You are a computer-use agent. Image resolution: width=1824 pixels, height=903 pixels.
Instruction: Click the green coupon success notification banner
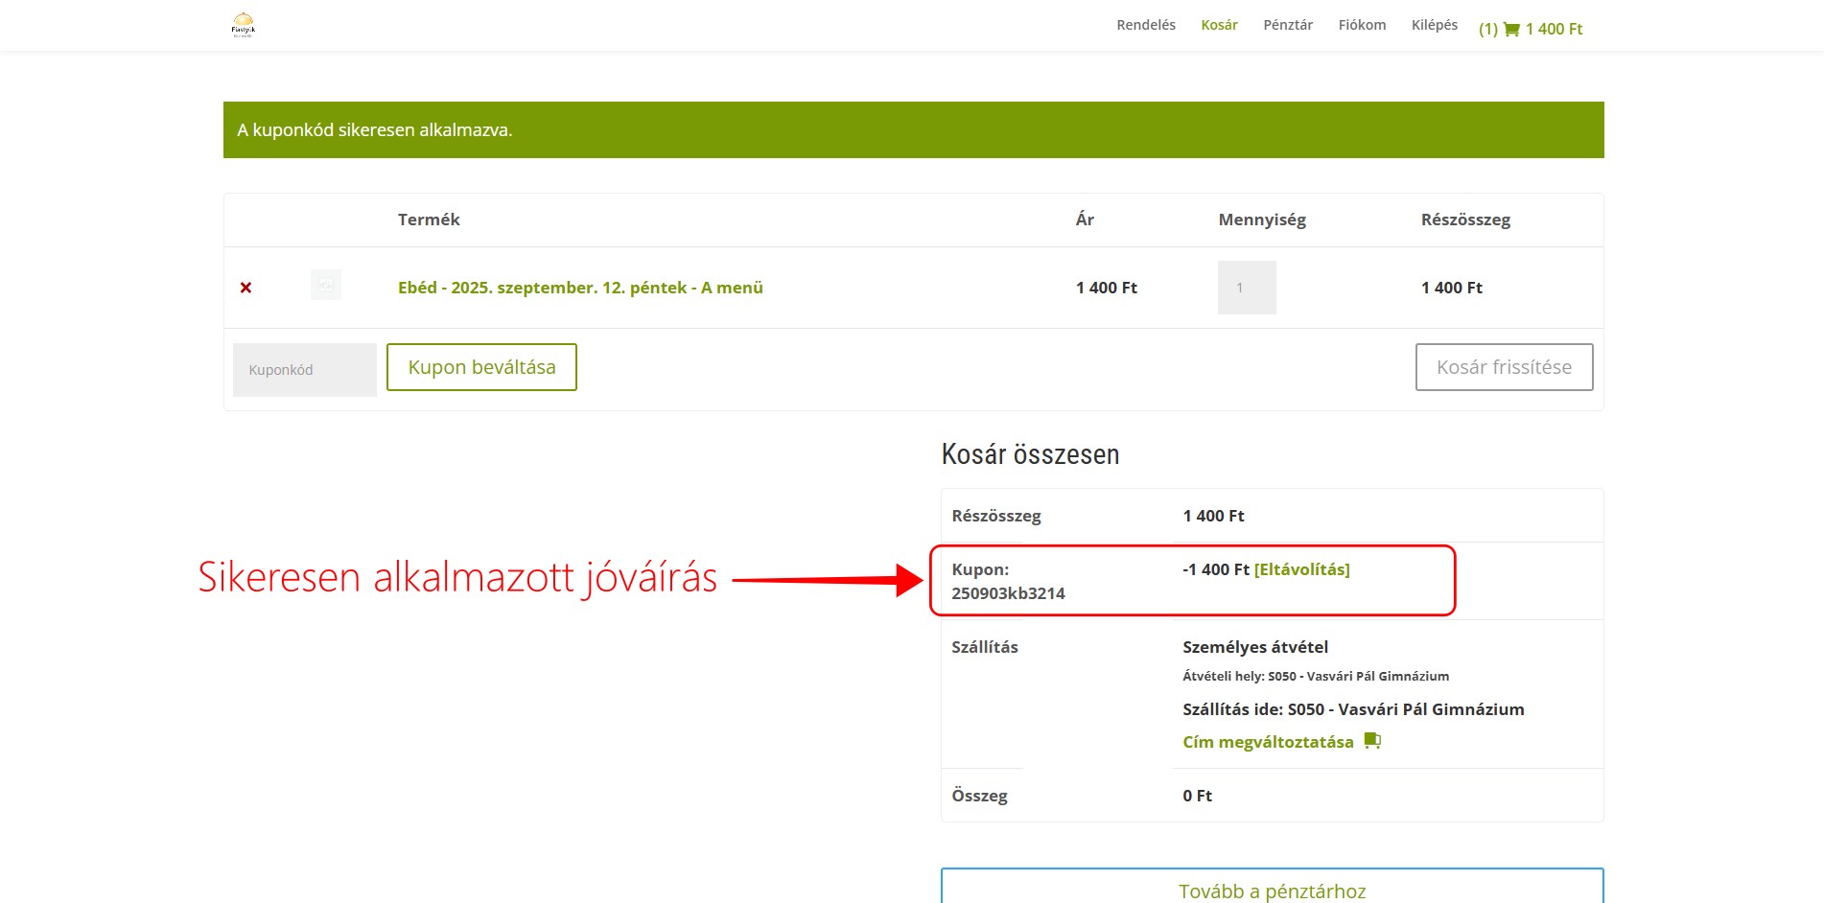point(913,130)
